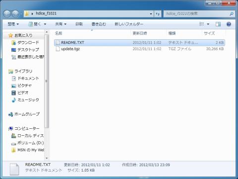Open the 開く dropdown arrow

coord(45,24)
